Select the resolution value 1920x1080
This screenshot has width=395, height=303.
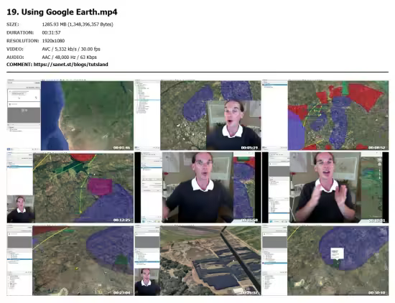click(x=53, y=41)
